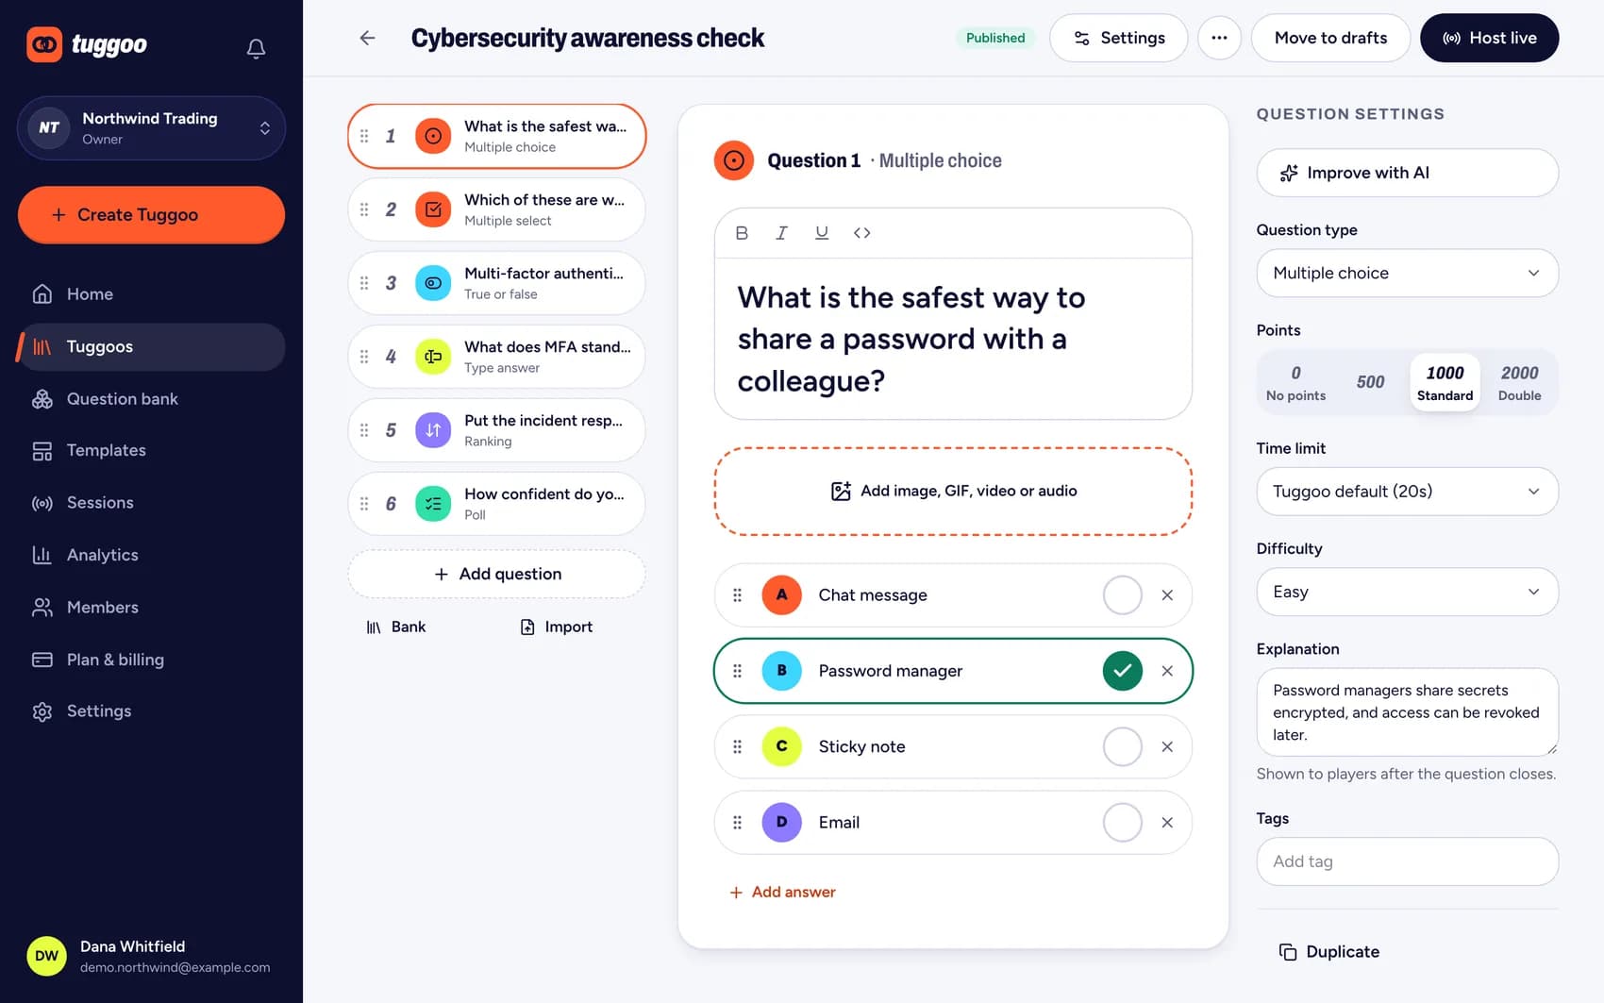Set points to 0 No points
This screenshot has height=1003, width=1604.
[1295, 382]
